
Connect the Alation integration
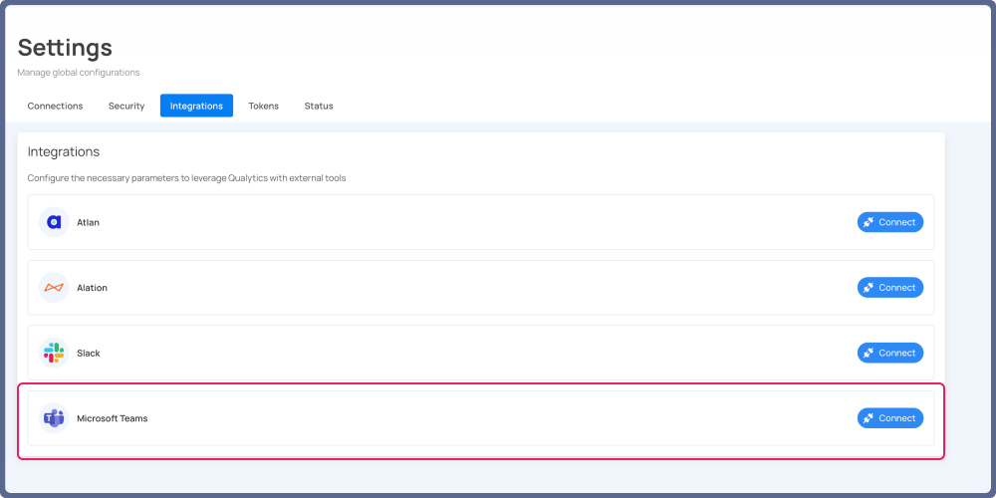pos(889,288)
